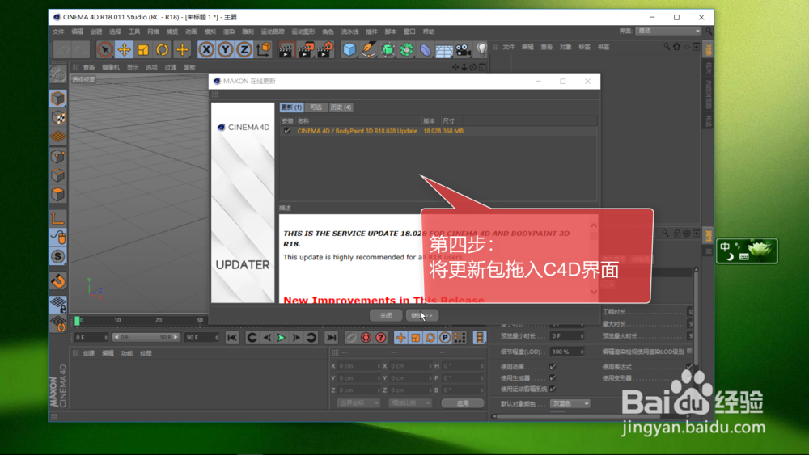Screen dimensions: 809x455
Task: Click Play forward green triangle
Action: click(x=282, y=338)
